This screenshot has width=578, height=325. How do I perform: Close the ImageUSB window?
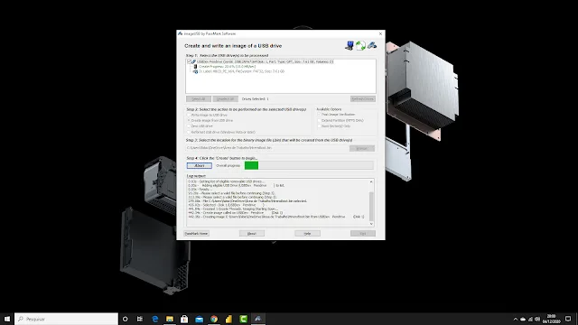[380, 33]
